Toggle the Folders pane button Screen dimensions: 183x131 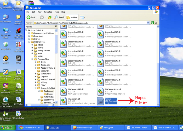coord(72,17)
